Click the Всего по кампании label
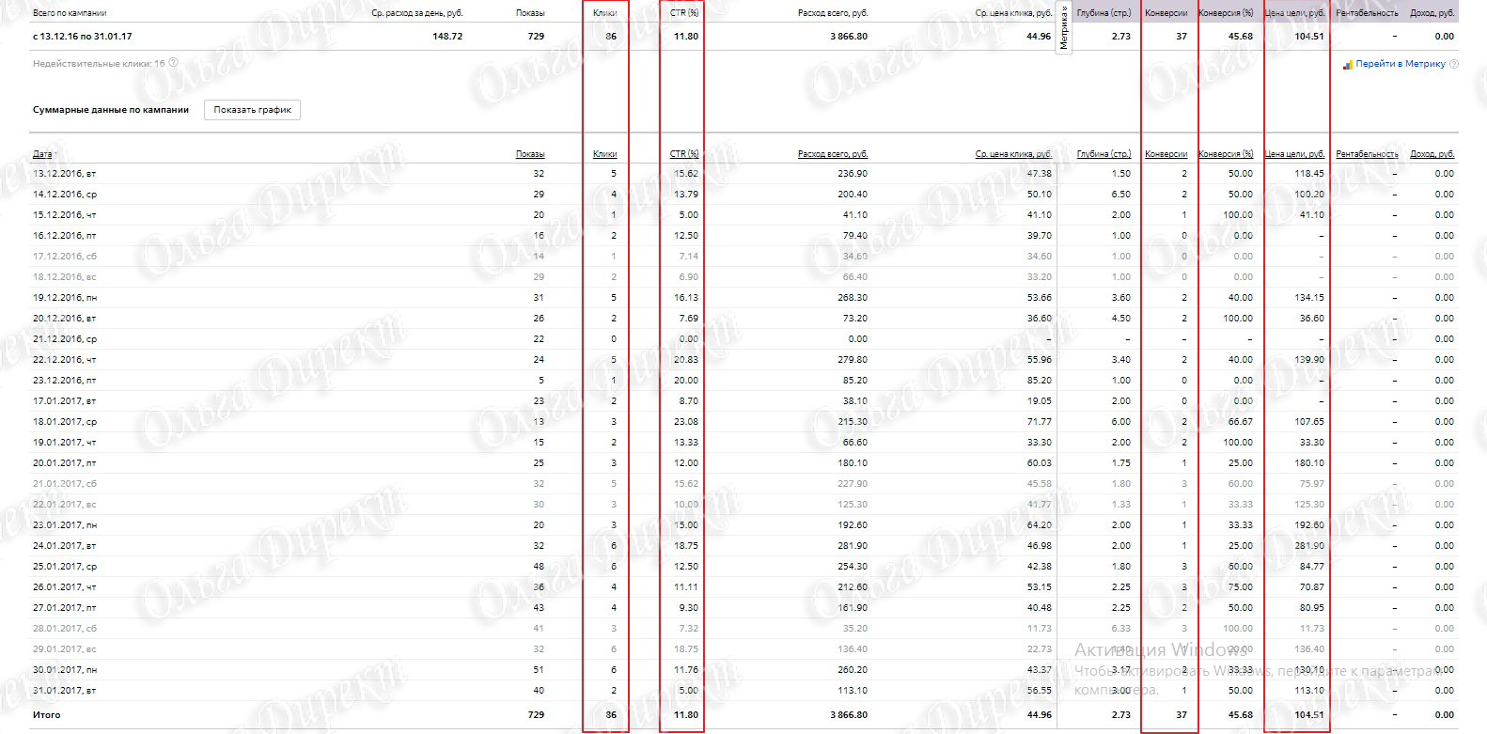The image size is (1487, 734). click(70, 13)
